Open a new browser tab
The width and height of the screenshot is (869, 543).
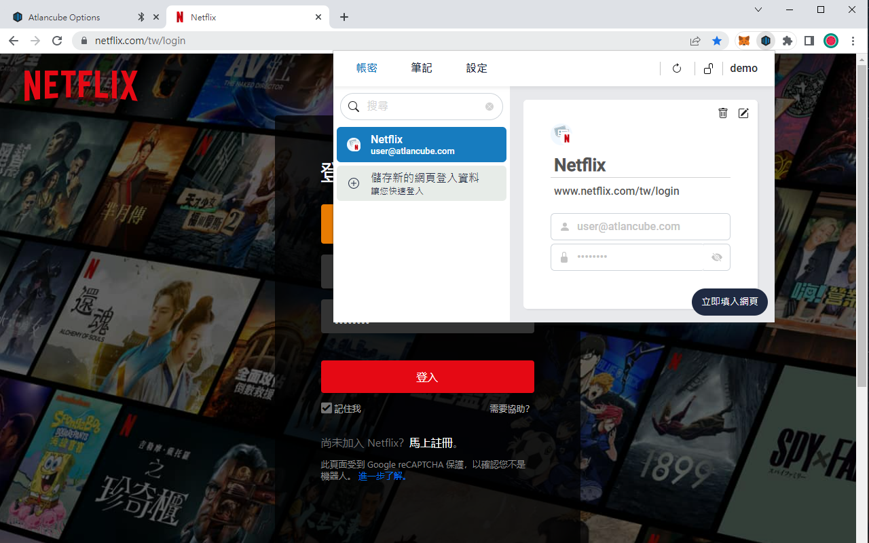pyautogui.click(x=344, y=17)
